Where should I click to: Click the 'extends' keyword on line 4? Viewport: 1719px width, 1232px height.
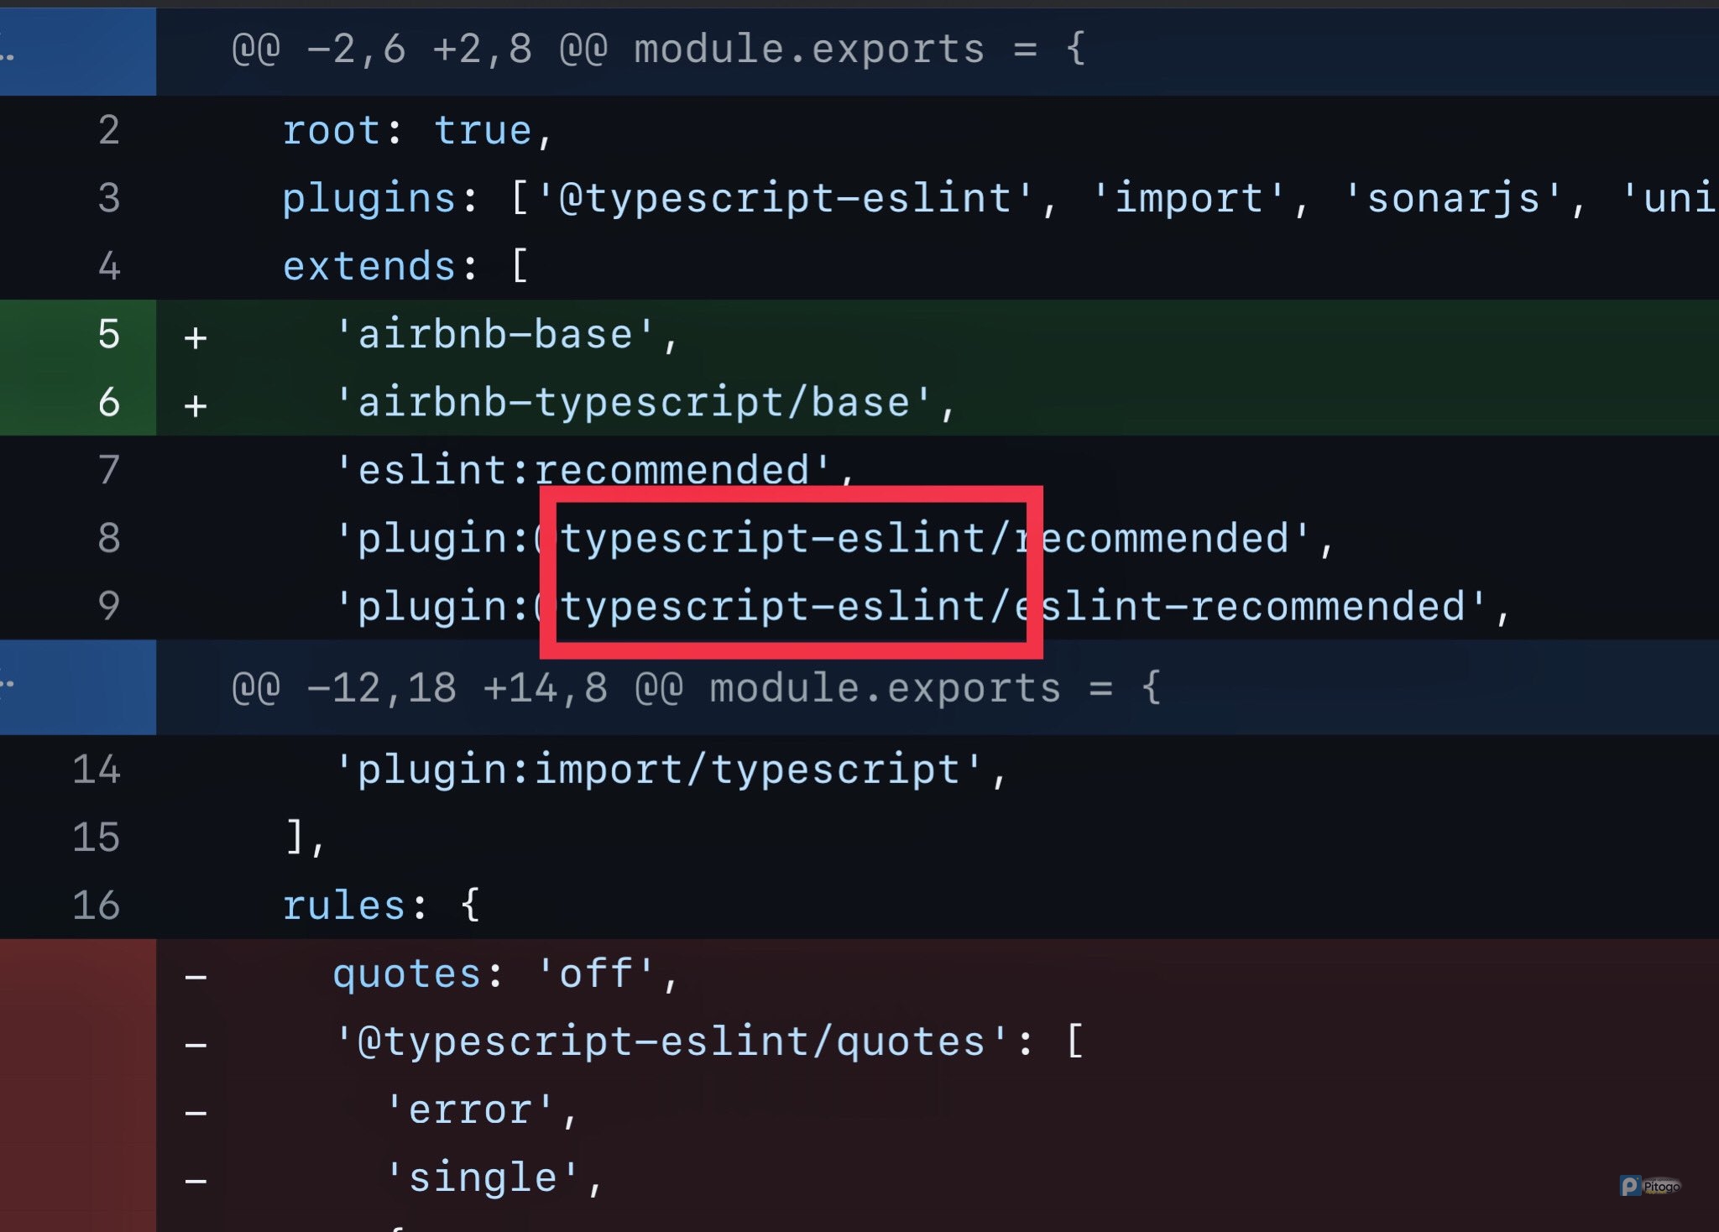coord(369,267)
